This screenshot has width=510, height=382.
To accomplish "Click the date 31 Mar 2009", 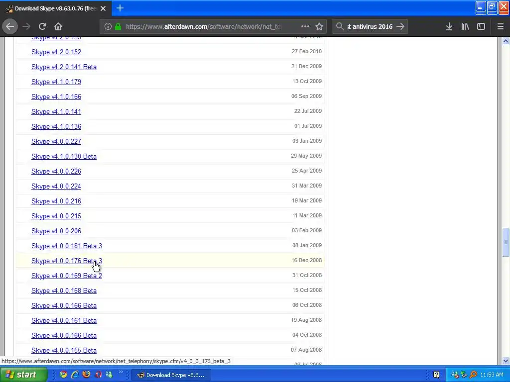I will (307, 186).
